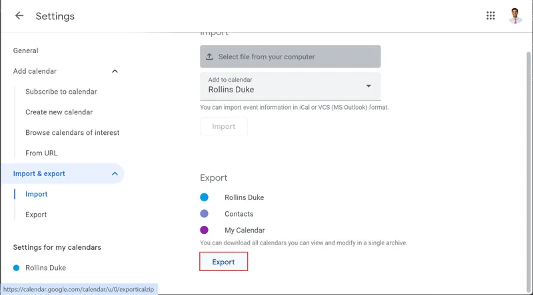The height and width of the screenshot is (295, 533).
Task: Open General settings
Action: (25, 51)
